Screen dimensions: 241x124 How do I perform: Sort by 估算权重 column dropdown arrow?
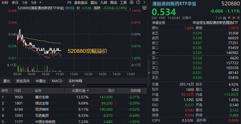pyautogui.click(x=88, y=91)
